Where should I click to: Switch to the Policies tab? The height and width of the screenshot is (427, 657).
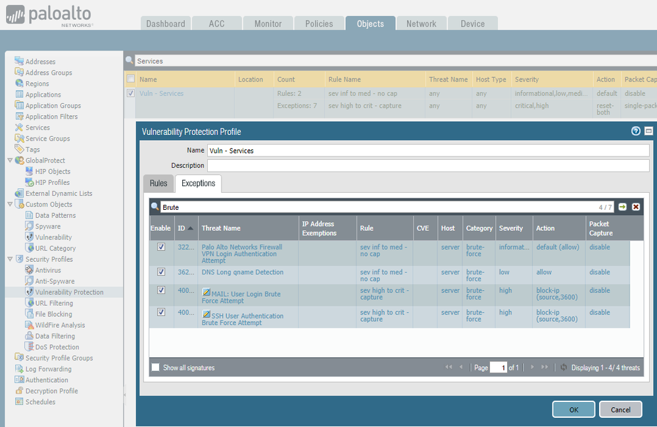(x=319, y=24)
